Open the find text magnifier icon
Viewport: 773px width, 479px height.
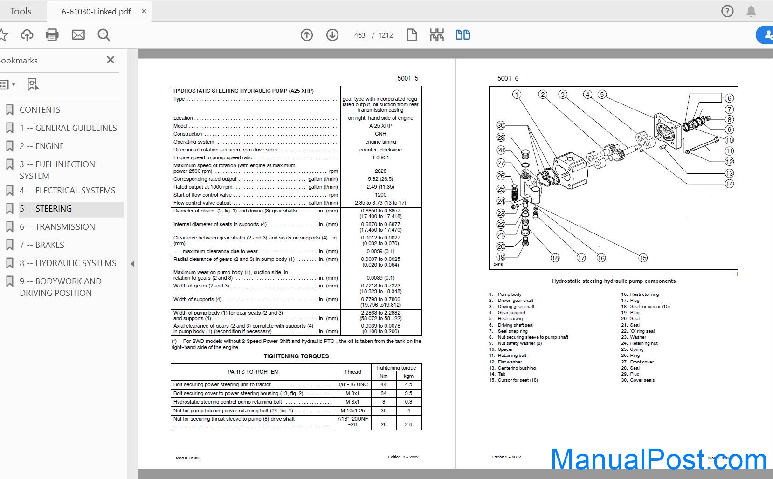point(104,35)
